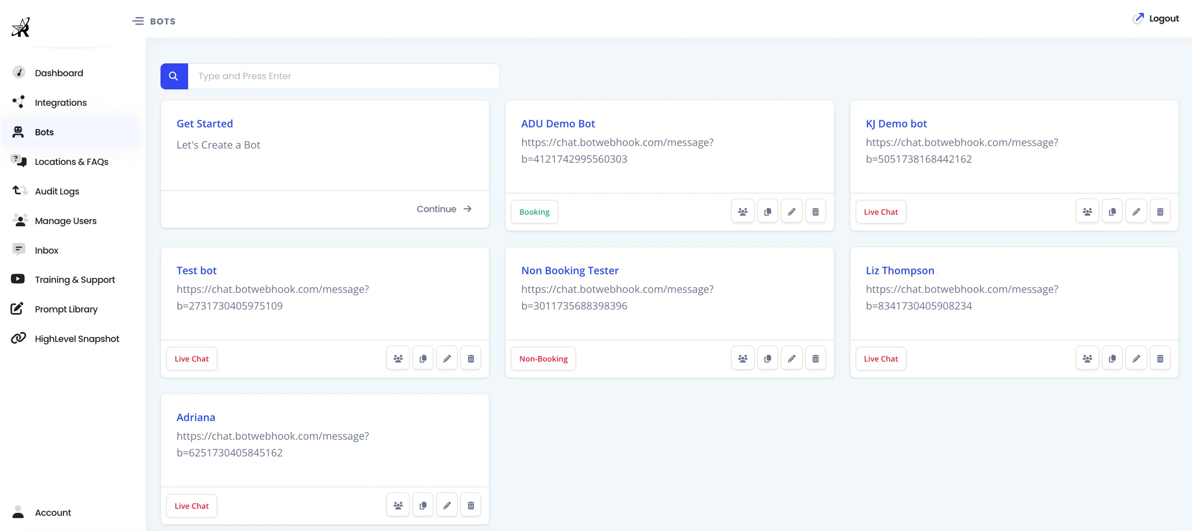This screenshot has width=1192, height=531.
Task: Click the blue search magnifier button
Action: 174,76
